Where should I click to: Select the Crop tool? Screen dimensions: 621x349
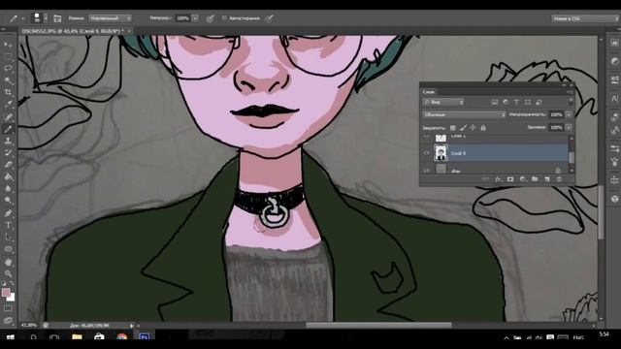[x=8, y=93]
